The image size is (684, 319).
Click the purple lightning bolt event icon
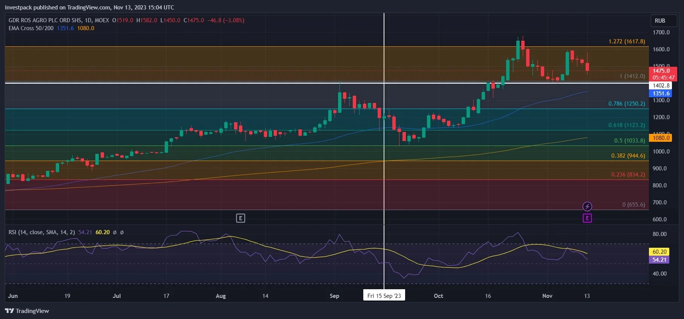pos(587,206)
